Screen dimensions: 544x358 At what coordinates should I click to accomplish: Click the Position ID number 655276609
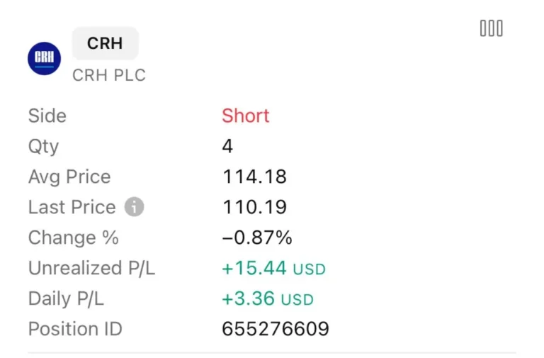276,329
